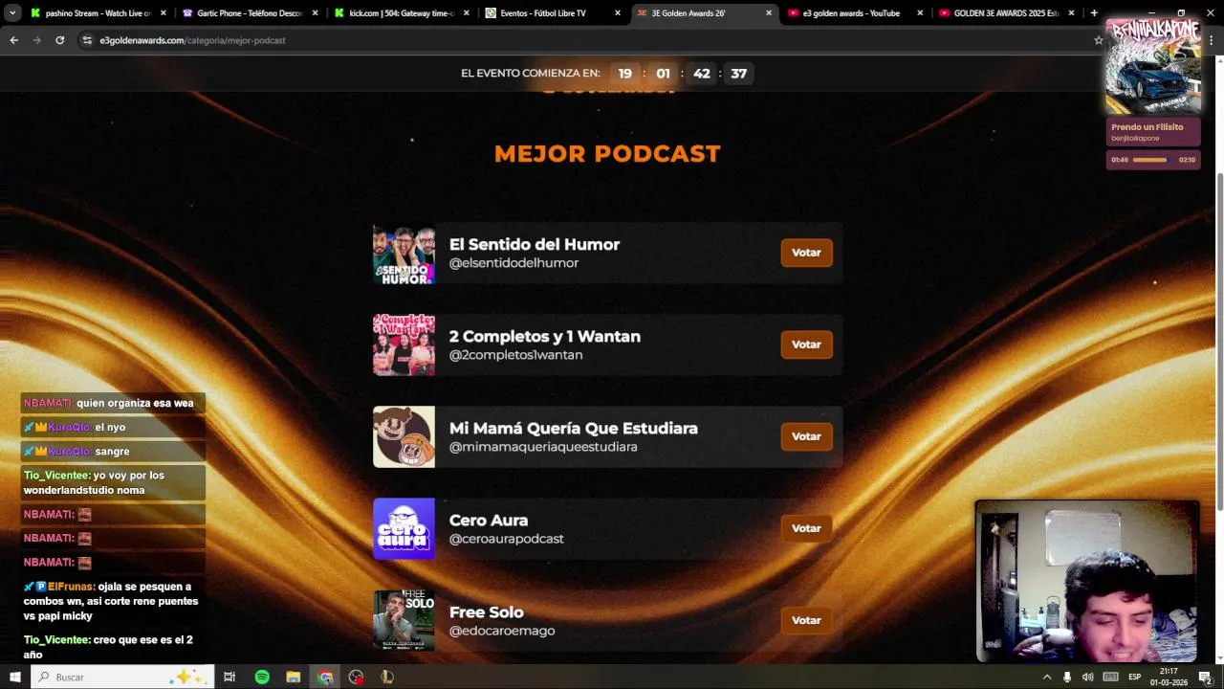The height and width of the screenshot is (689, 1224).
Task: Click the EL EVENTO COMIENZA EN label
Action: (531, 74)
